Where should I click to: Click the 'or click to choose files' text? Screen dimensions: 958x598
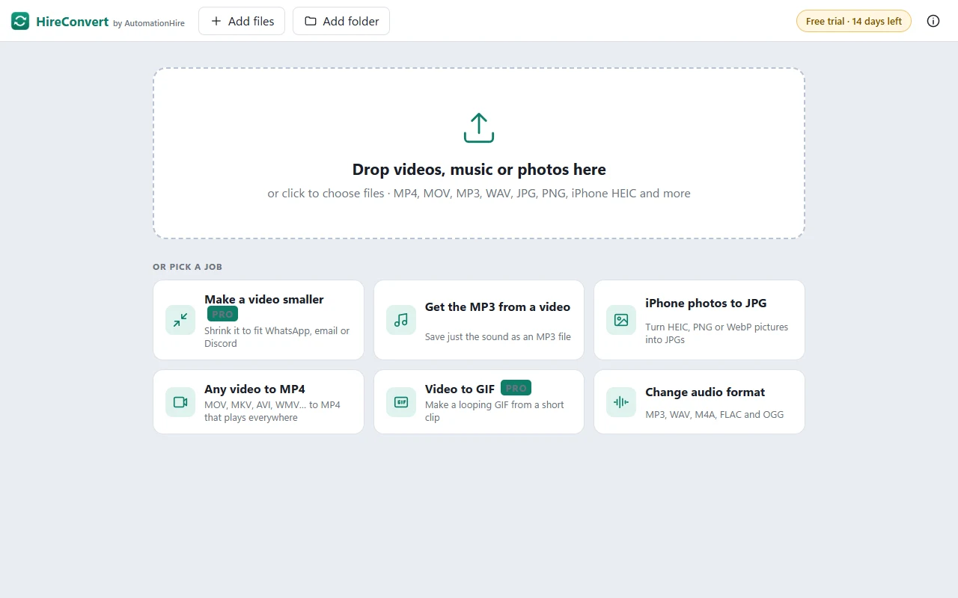[326, 193]
